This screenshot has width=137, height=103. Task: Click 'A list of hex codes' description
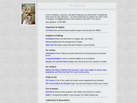[79, 80]
